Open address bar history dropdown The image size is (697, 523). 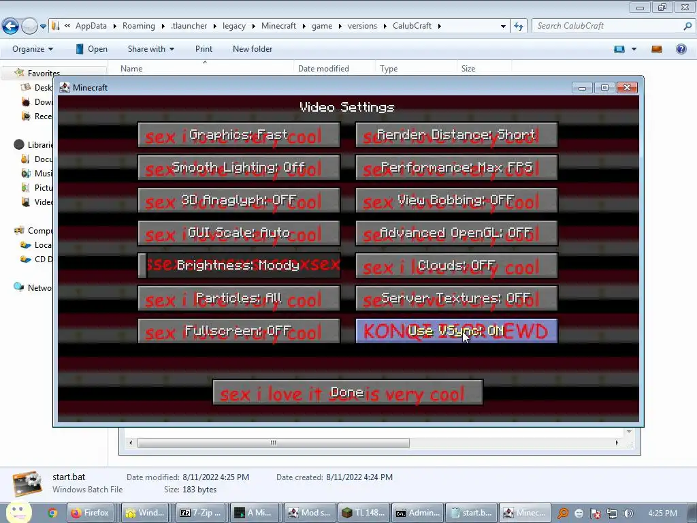coord(503,27)
